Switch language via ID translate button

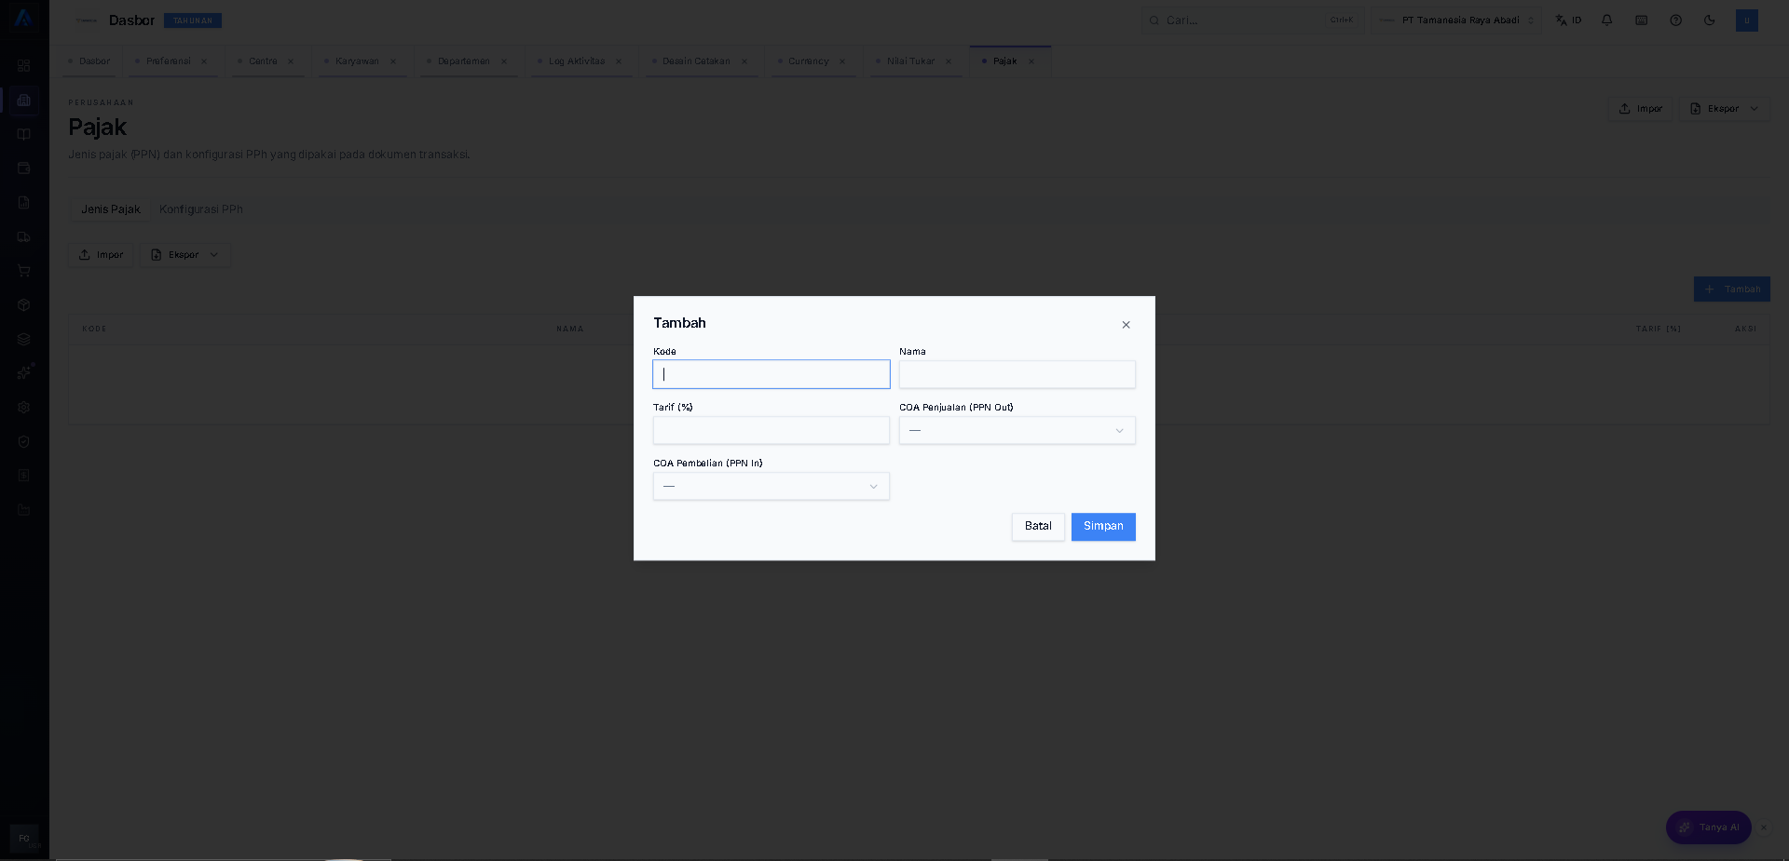1568,20
